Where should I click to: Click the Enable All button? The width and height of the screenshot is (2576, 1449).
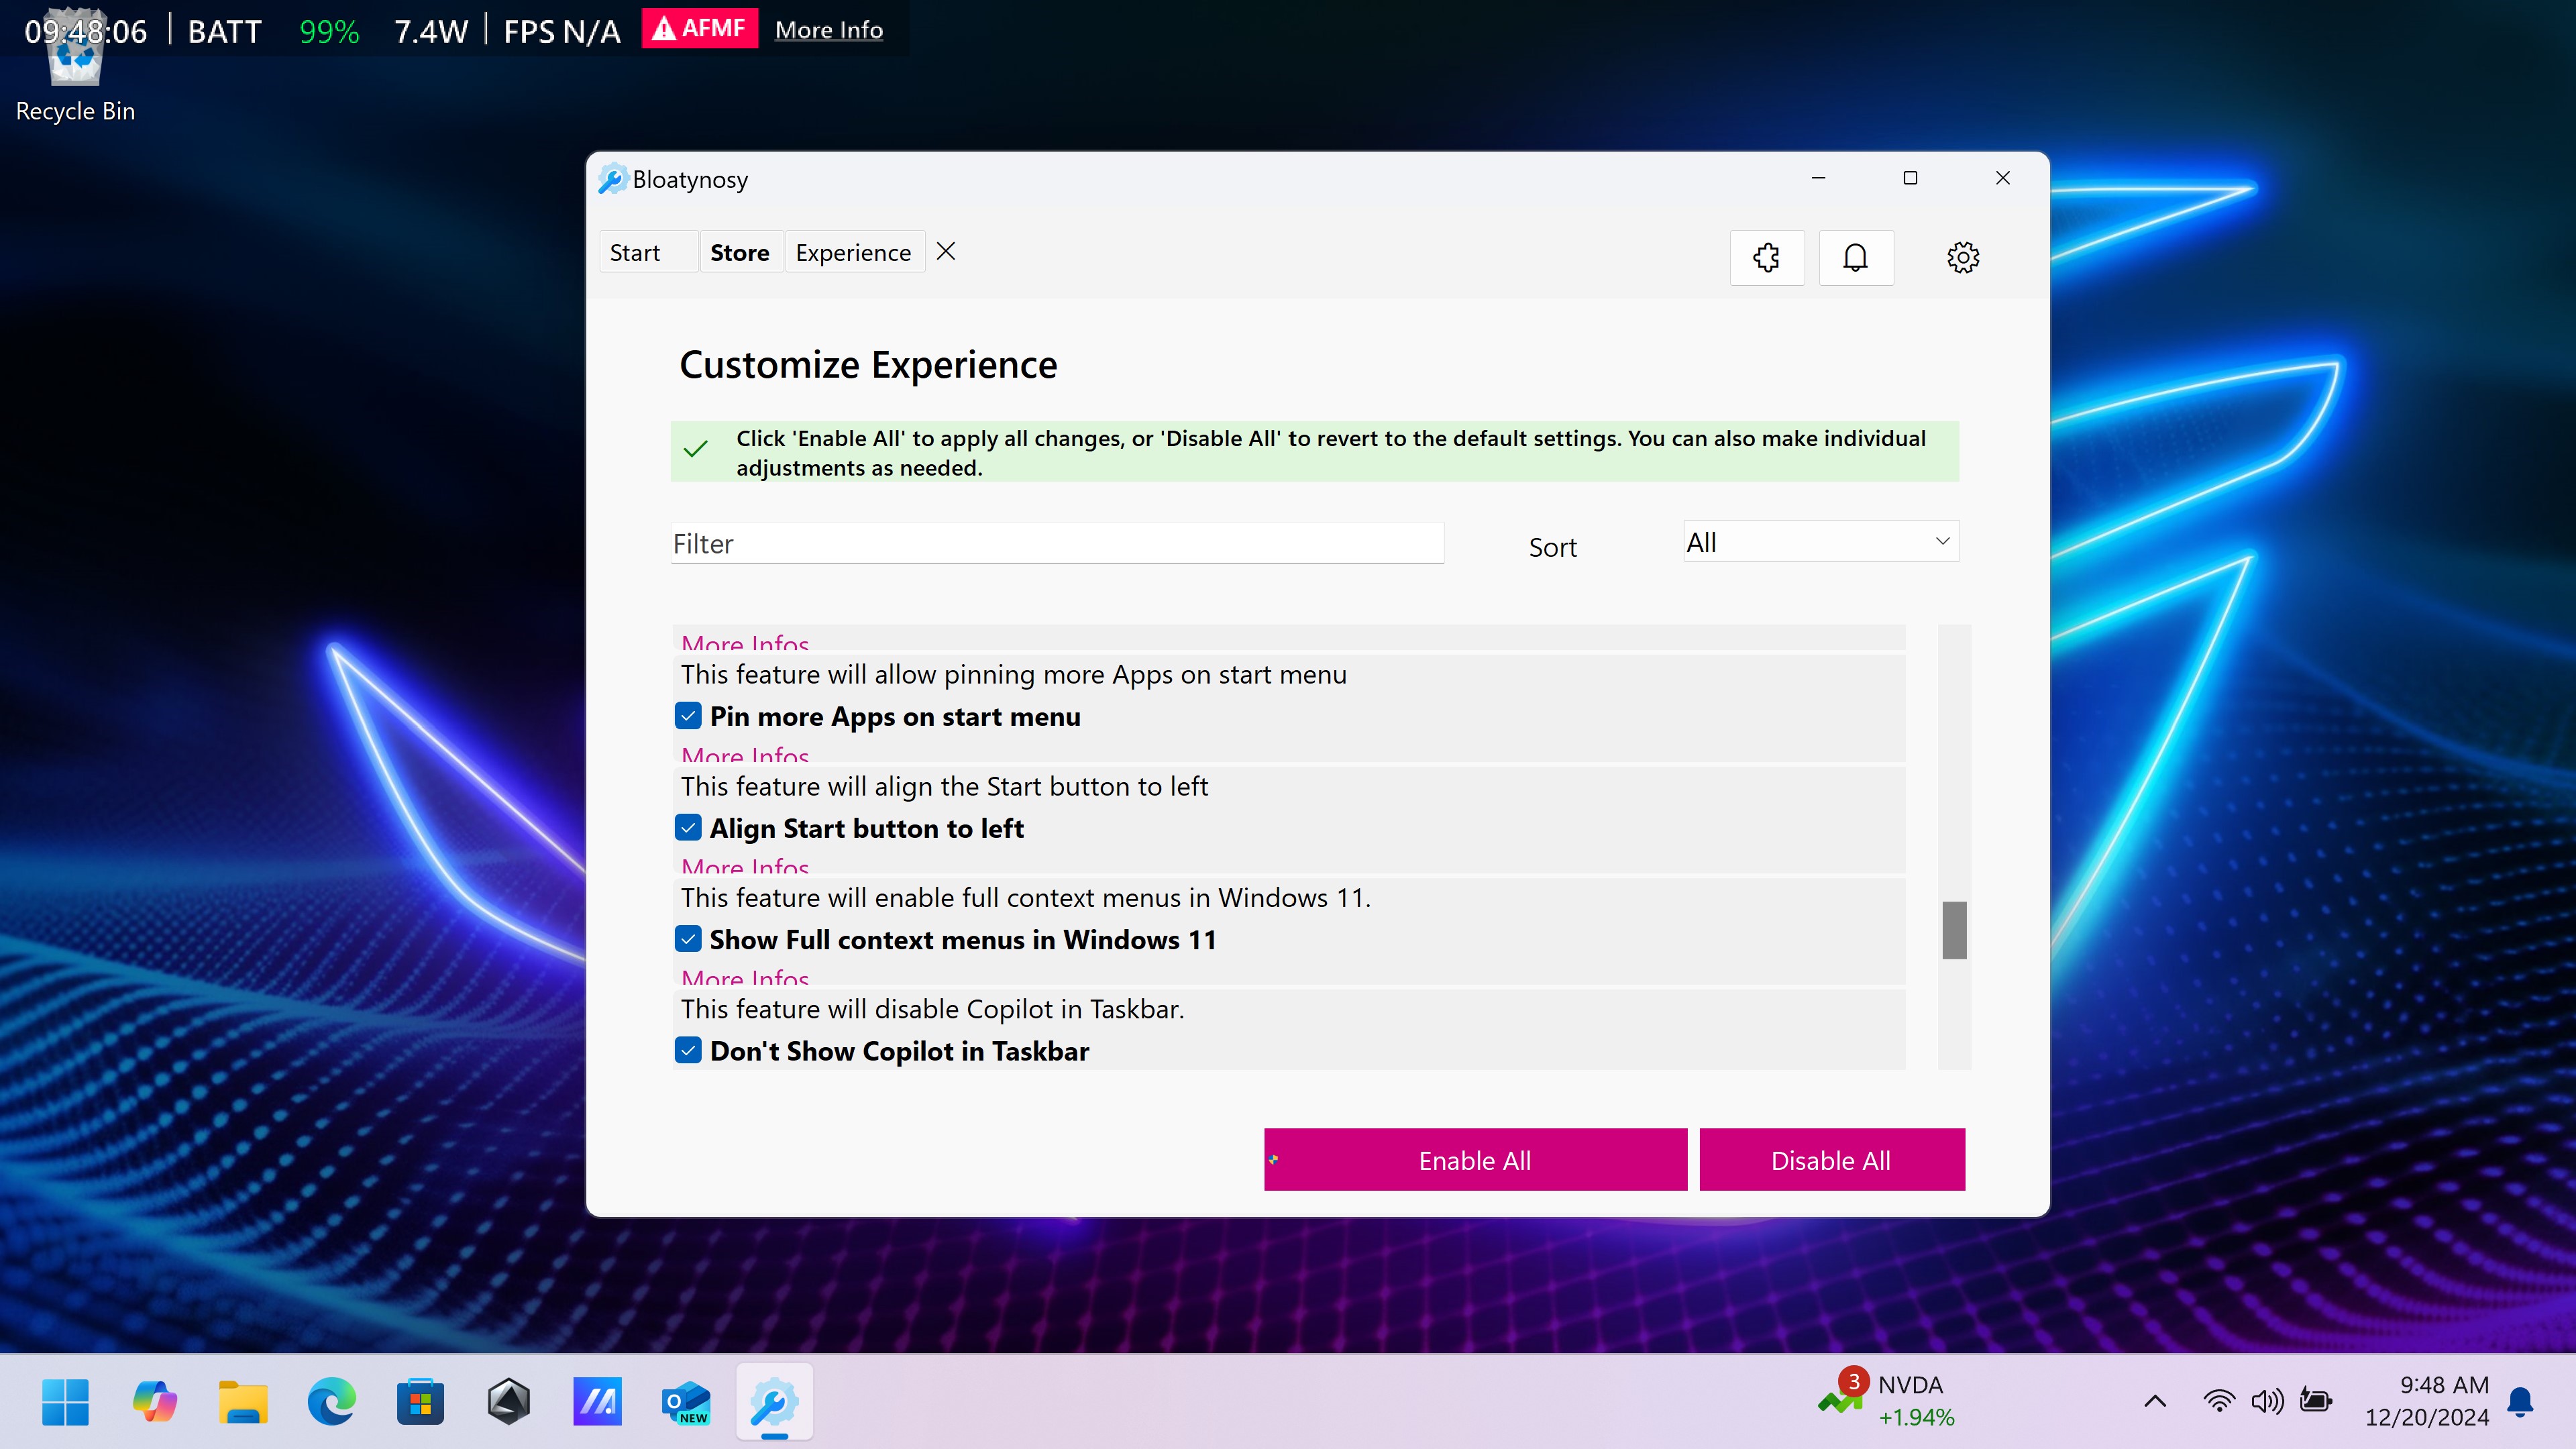[x=1474, y=1159]
